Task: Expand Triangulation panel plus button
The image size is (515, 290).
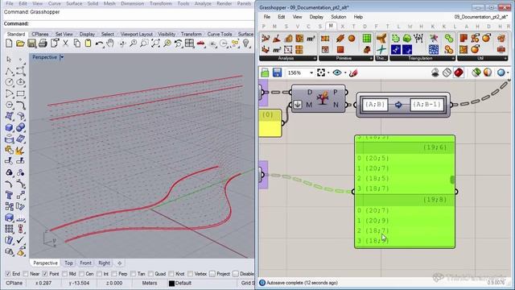Action: click(x=453, y=58)
